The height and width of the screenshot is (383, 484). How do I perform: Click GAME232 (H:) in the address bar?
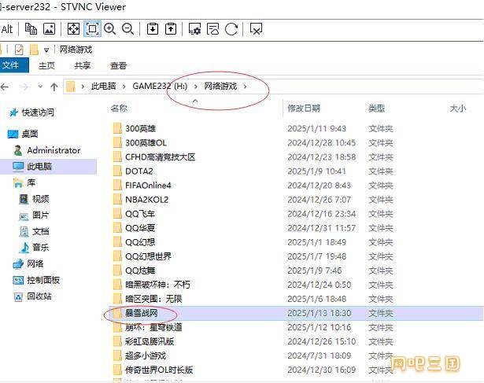tap(160, 86)
